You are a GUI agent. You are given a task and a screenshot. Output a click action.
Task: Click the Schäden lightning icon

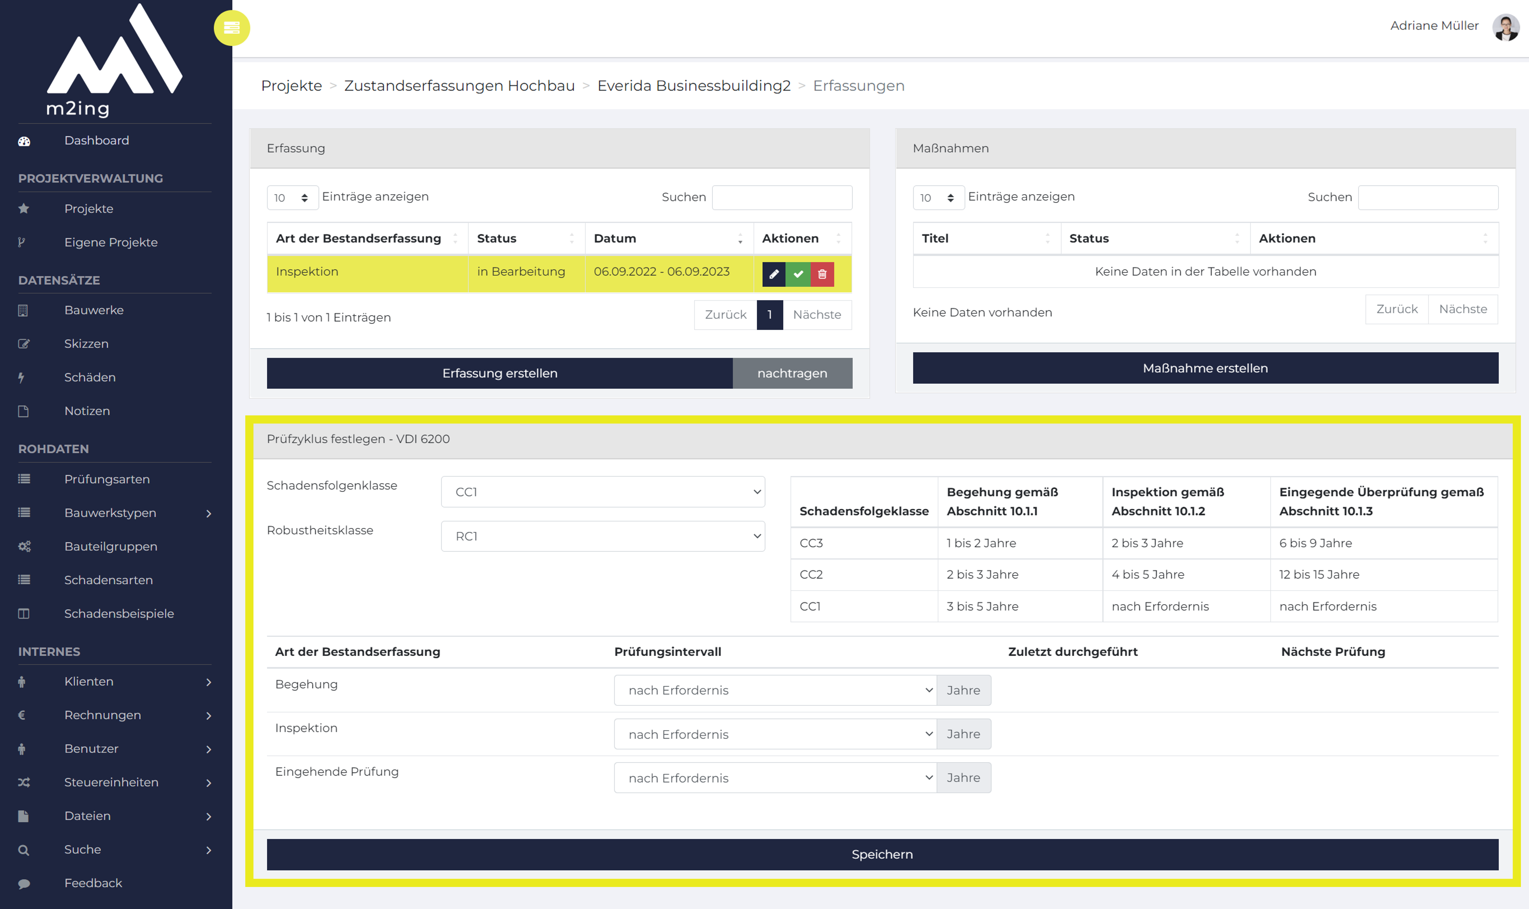[x=21, y=377]
